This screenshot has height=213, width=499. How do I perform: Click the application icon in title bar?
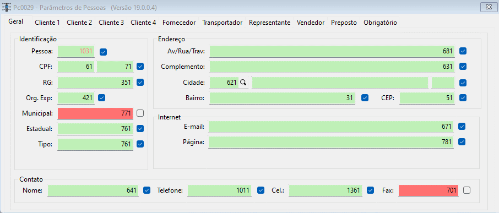click(7, 7)
